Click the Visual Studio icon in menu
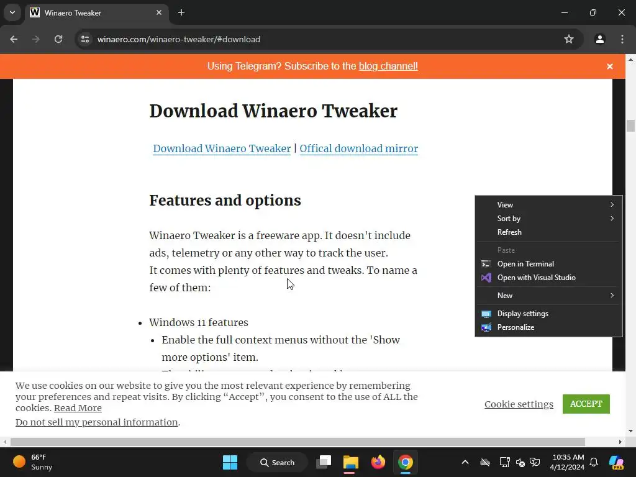 pyautogui.click(x=486, y=278)
